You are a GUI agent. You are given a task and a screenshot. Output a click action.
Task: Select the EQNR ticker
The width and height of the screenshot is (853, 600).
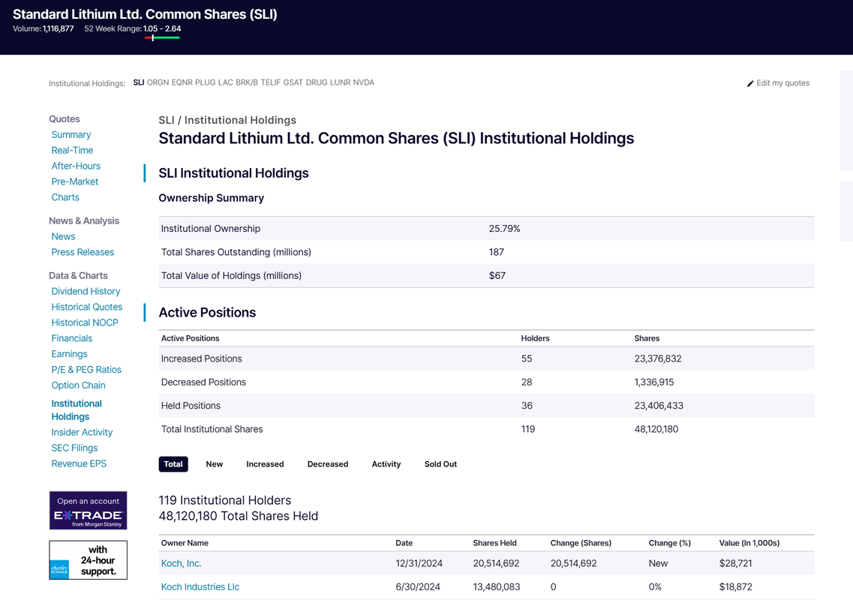(x=182, y=82)
